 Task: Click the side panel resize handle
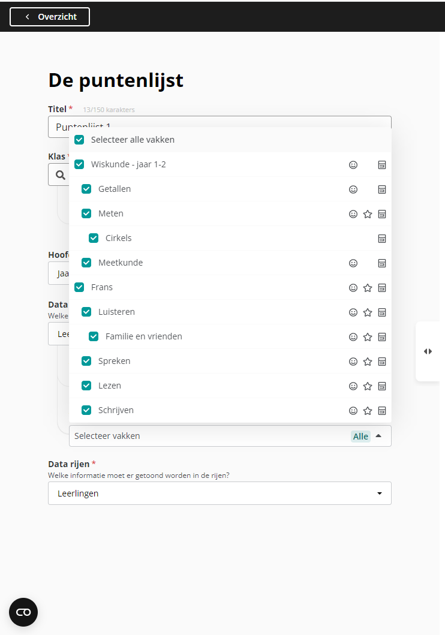tap(428, 351)
